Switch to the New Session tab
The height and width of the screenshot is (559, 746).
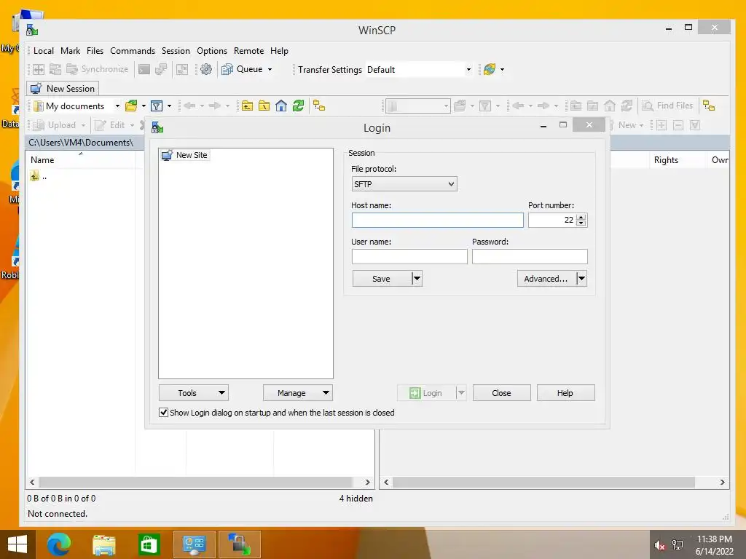coord(63,88)
